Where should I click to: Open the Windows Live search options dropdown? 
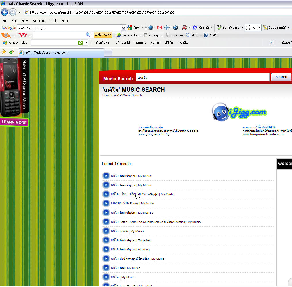click(86, 43)
